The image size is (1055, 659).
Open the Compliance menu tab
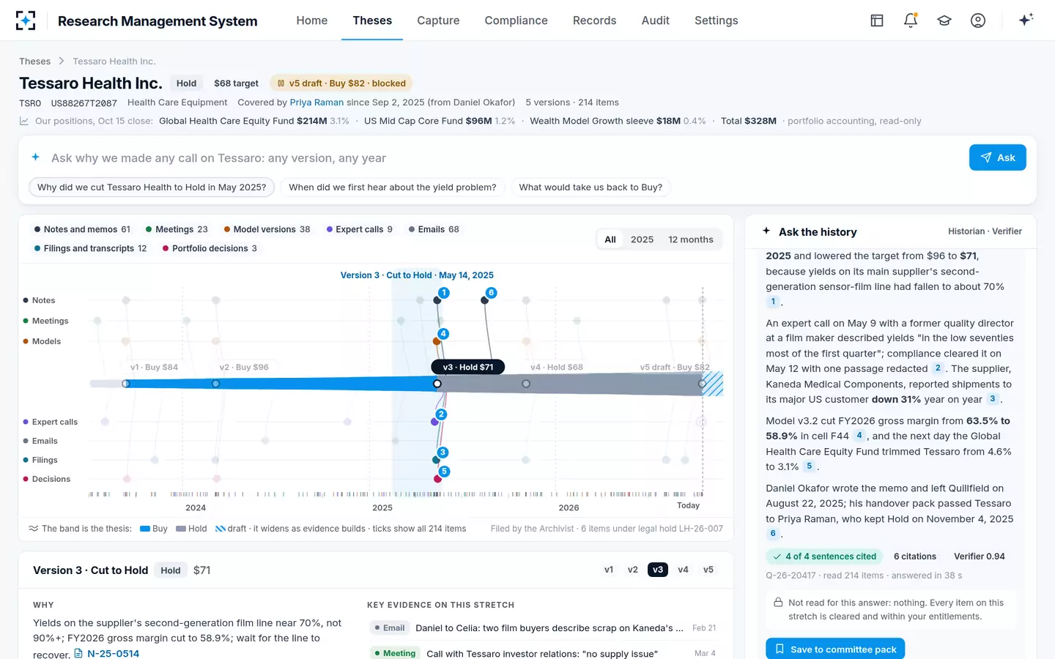click(x=516, y=21)
